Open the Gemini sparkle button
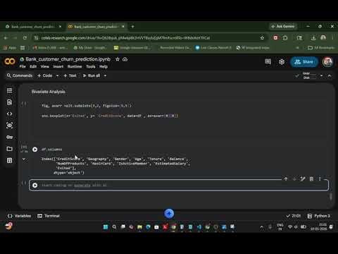This screenshot has height=254, width=338. 169,214
